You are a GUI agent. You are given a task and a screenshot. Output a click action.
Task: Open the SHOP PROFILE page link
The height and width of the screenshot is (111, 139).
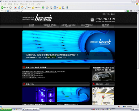pos(87,26)
